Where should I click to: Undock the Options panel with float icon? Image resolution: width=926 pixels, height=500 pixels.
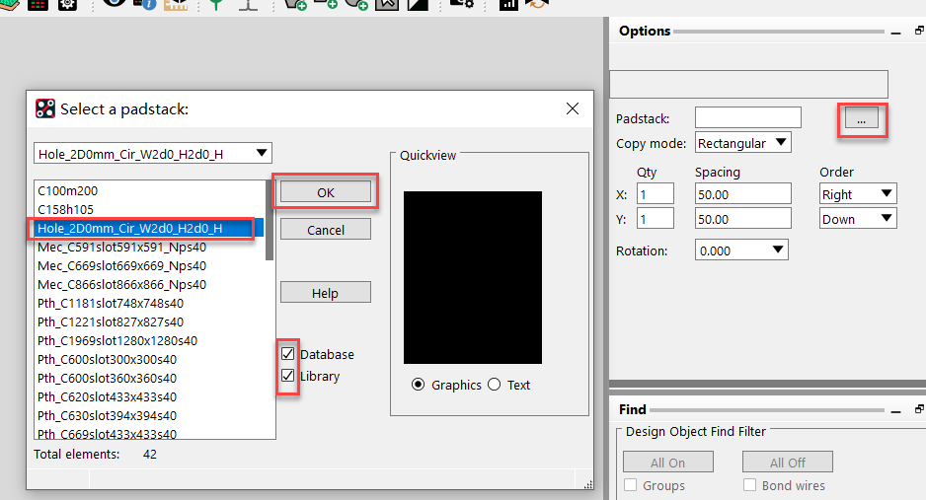click(x=918, y=32)
